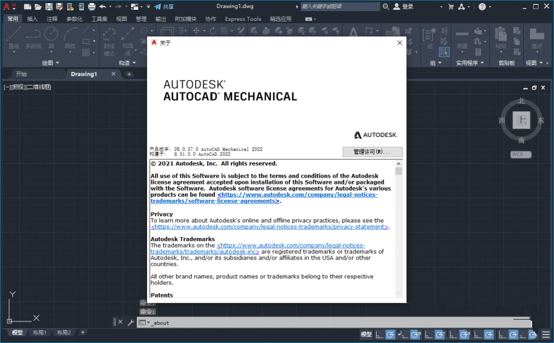Click the Line (直线) tool icon
The image size is (554, 343).
click(14, 34)
